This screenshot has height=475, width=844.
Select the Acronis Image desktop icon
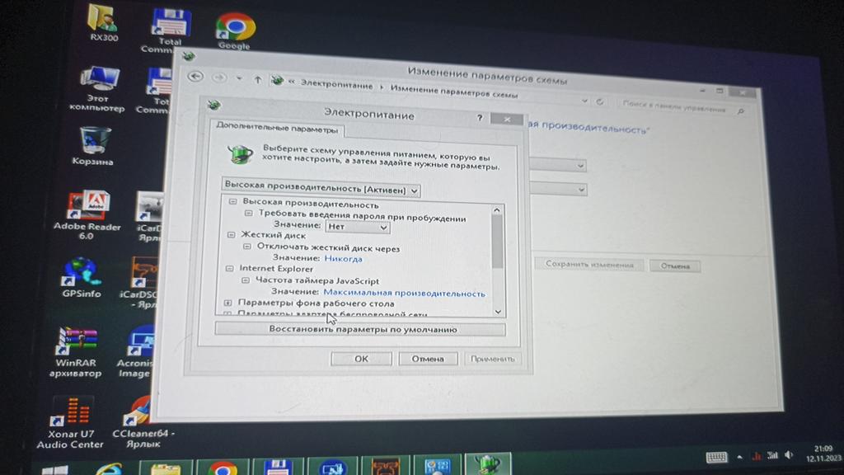pyautogui.click(x=134, y=352)
